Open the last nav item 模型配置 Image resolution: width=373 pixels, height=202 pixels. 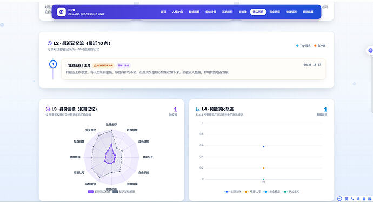tap(308, 12)
